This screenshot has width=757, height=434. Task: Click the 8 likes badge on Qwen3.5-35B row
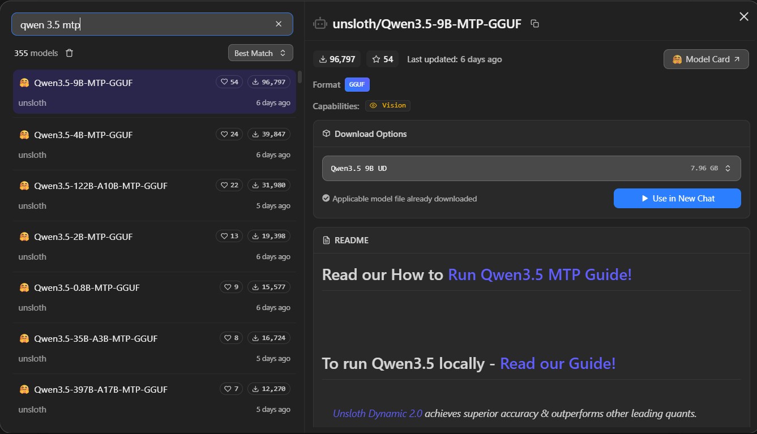click(x=231, y=338)
